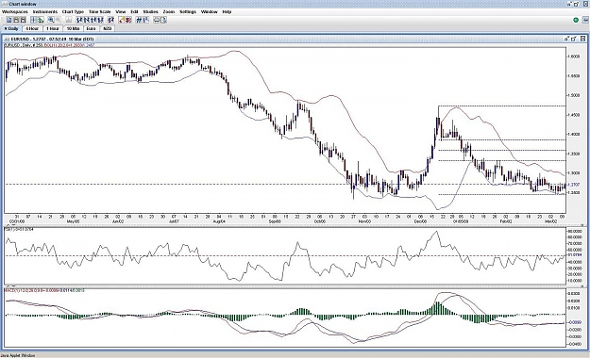
Task: Switch to the Euro tab
Action: 91,28
